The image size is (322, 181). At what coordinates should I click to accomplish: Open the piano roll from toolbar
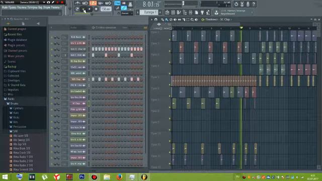tap(179, 13)
